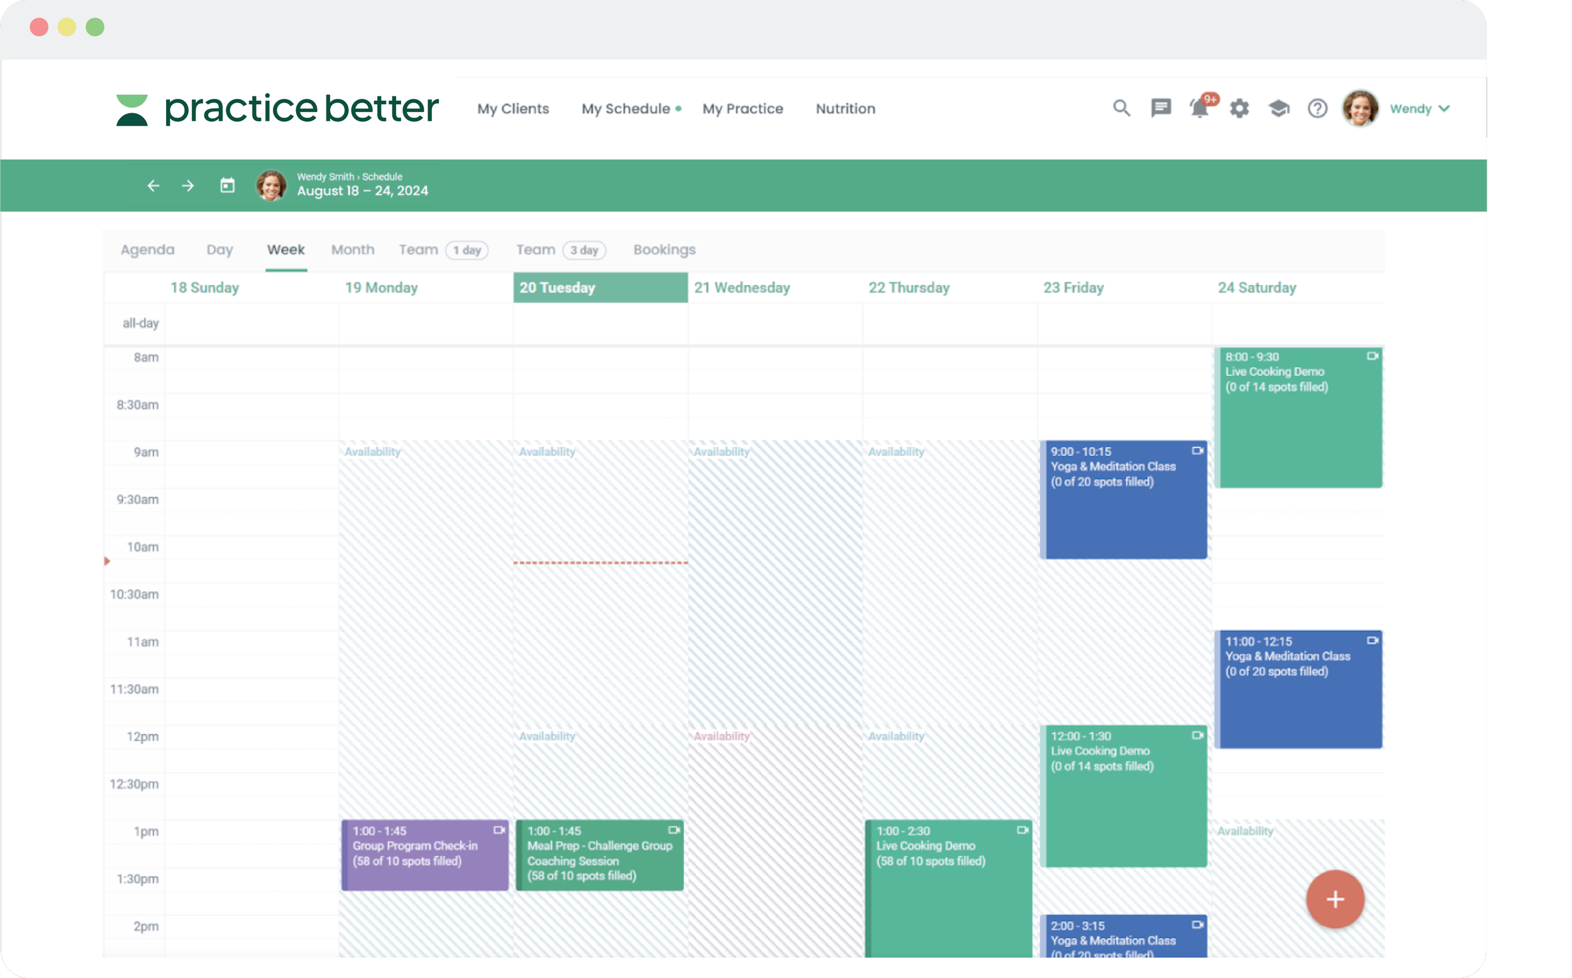
Task: Switch to the Agenda view tab
Action: coord(147,250)
